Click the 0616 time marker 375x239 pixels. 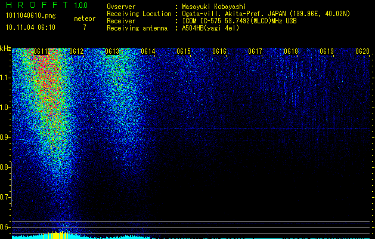(219, 51)
